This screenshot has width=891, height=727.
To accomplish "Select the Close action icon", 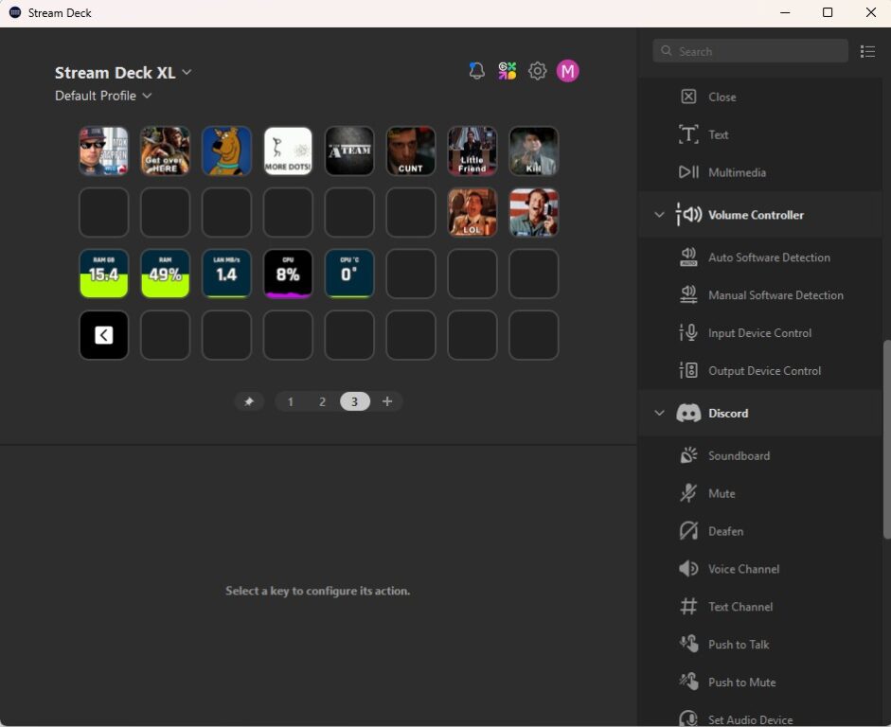I will pyautogui.click(x=688, y=97).
